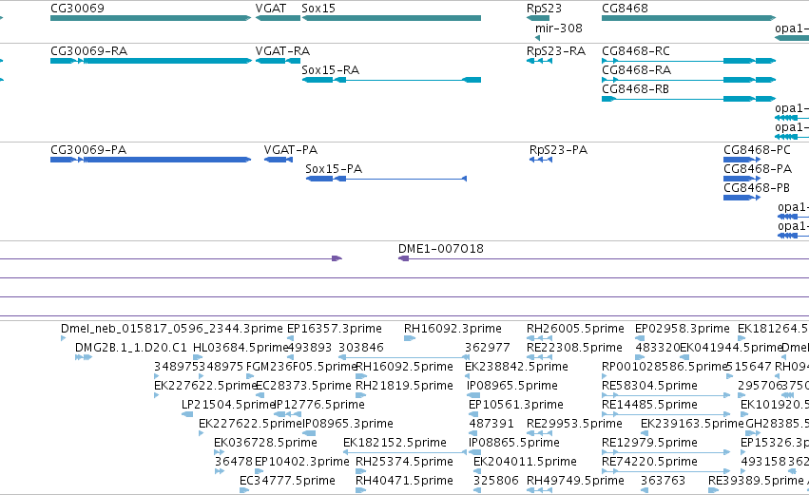Select the CG8468-PC feature
Screen dimensions: 809x495
(x=742, y=160)
